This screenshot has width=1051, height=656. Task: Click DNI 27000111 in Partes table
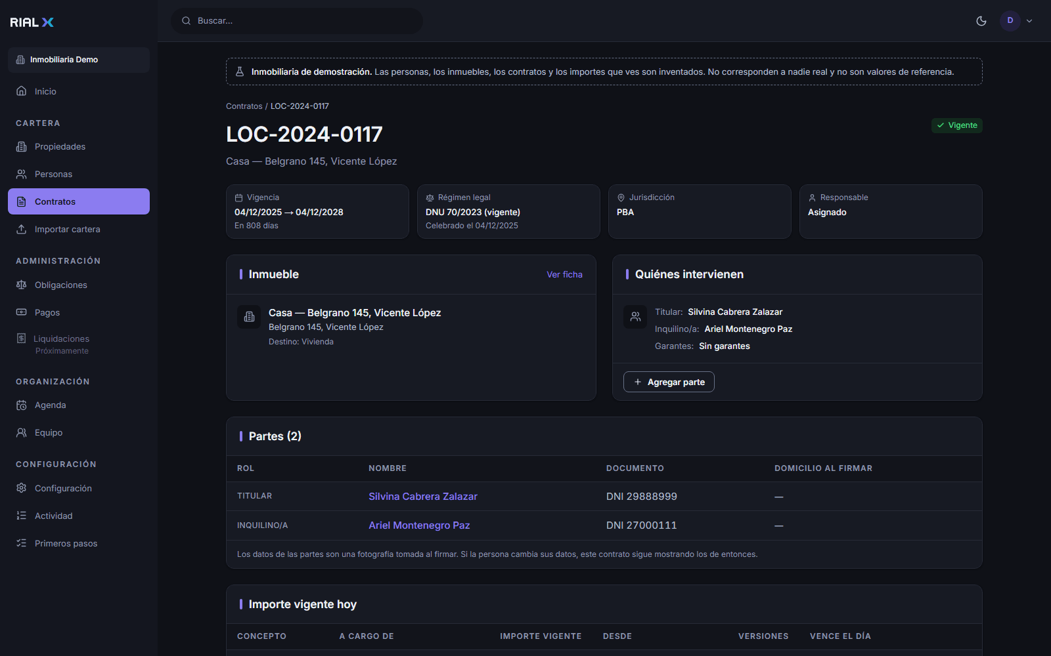click(642, 525)
